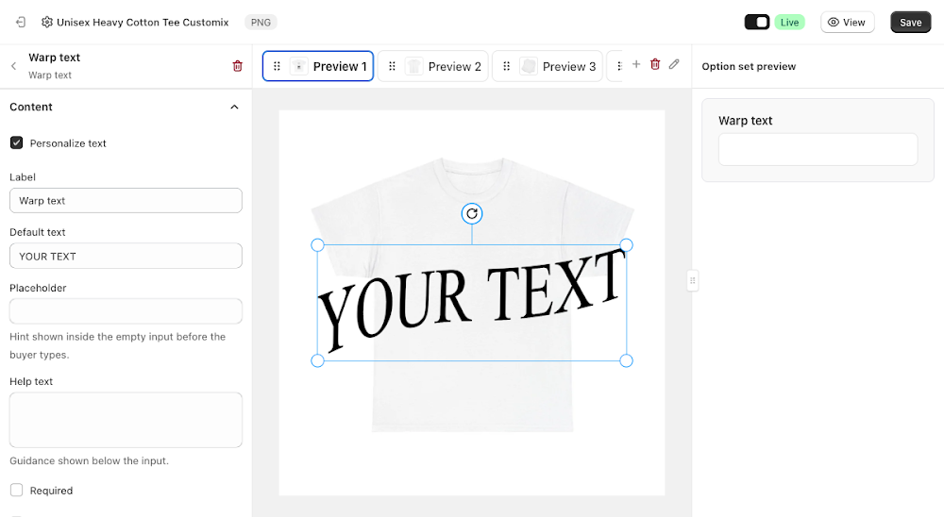Edit preview with pencil icon
This screenshot has width=944, height=517.
(x=674, y=64)
